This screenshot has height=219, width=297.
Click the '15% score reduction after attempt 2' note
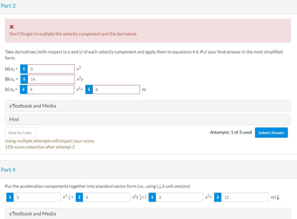[x=40, y=147]
